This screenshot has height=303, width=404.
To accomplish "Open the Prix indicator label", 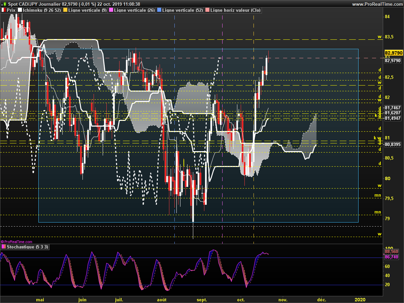I will tap(11, 10).
